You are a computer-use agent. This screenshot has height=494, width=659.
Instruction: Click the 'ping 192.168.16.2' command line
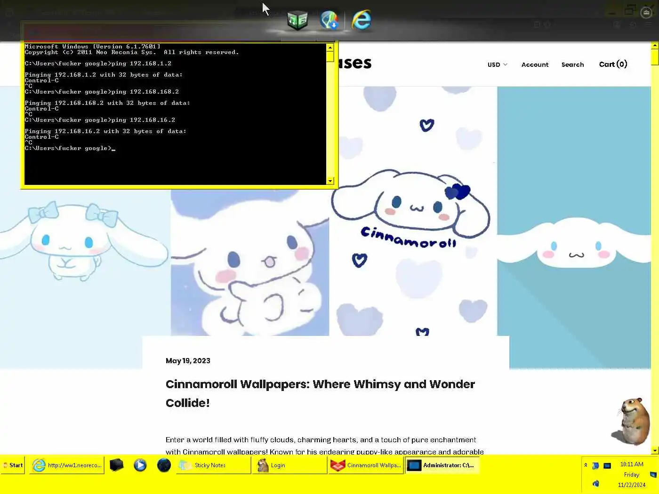pos(100,120)
